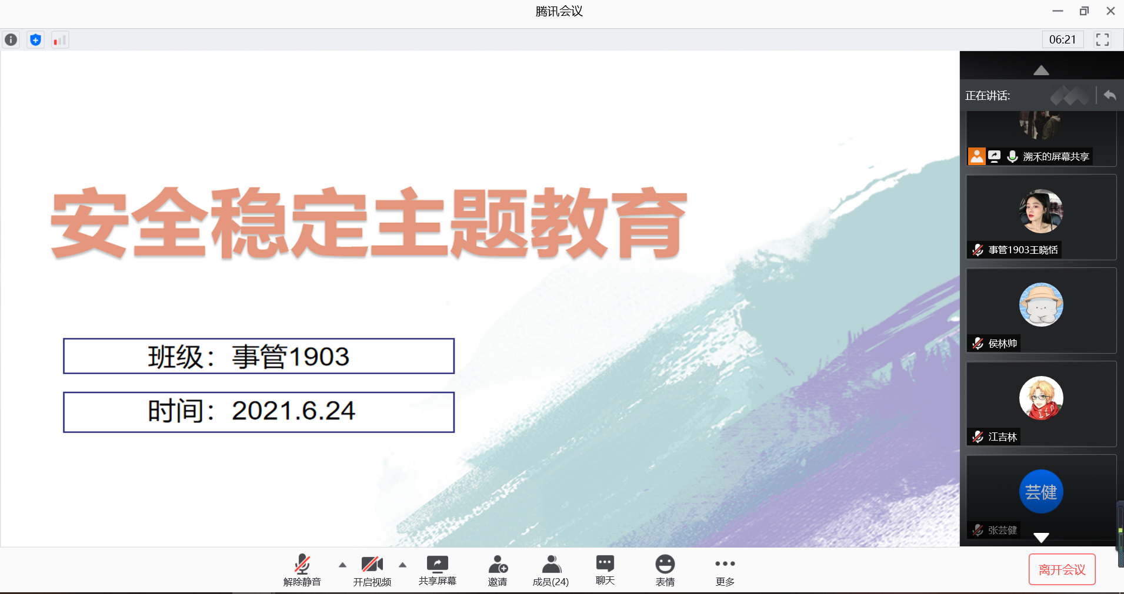The width and height of the screenshot is (1124, 594).
Task: Click the blue security shield icon
Action: point(35,40)
